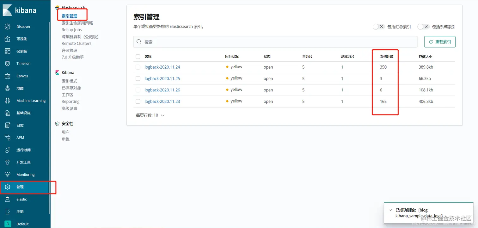Open 跨集群复制（公测版）menu item
This screenshot has height=228, width=478.
80,37
